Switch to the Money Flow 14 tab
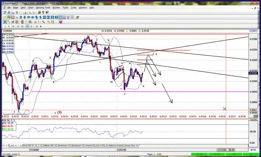261x157 pixels. point(131,146)
